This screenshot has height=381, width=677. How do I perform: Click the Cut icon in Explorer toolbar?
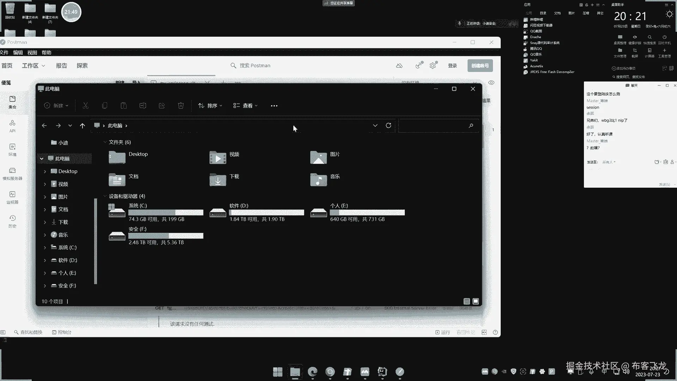pos(85,105)
